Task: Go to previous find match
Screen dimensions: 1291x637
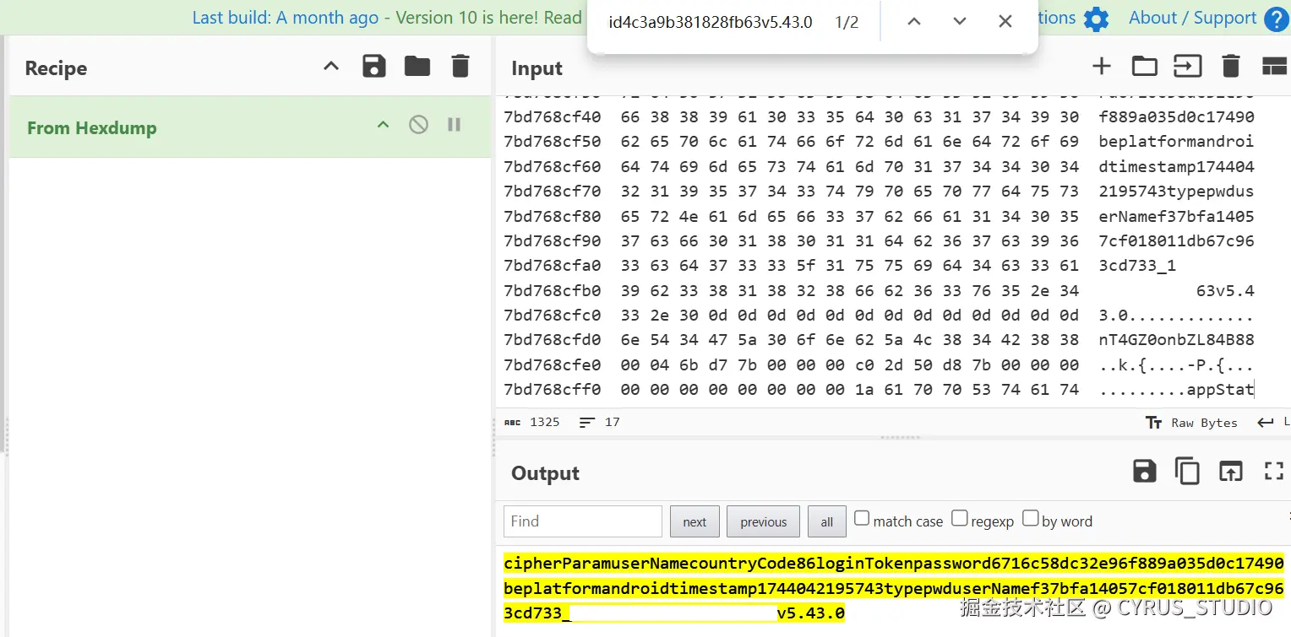Action: coord(914,22)
